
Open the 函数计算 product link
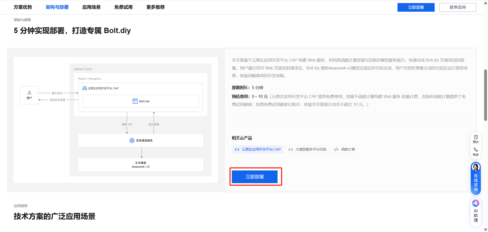(x=344, y=149)
